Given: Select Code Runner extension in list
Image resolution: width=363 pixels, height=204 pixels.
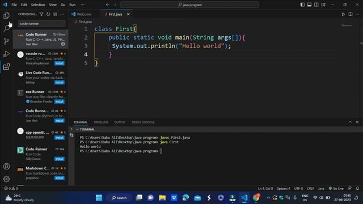Looking at the screenshot, I should (x=40, y=39).
